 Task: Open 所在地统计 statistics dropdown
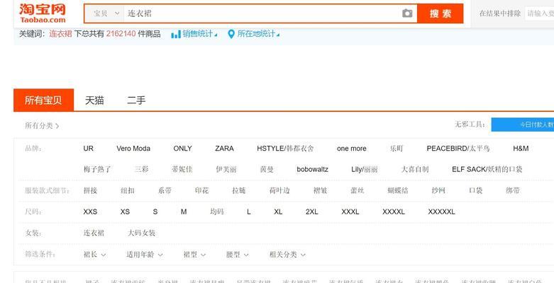pos(258,34)
